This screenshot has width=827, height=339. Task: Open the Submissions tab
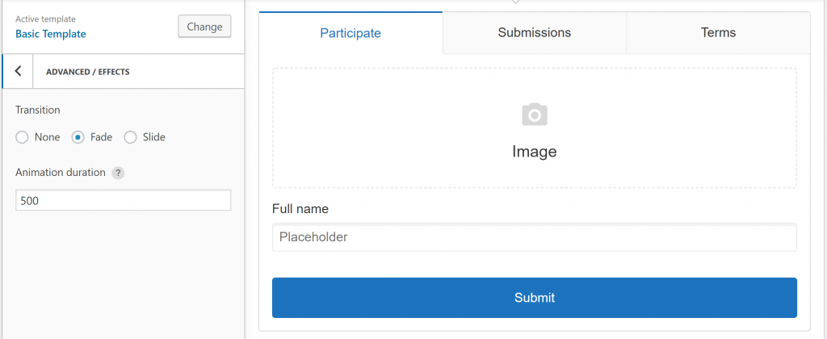tap(535, 32)
